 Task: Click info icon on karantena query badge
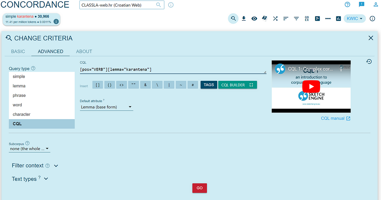pyautogui.click(x=56, y=22)
